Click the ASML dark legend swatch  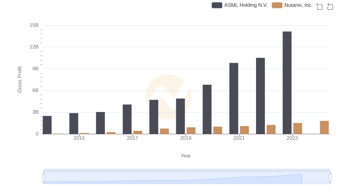[217, 5]
